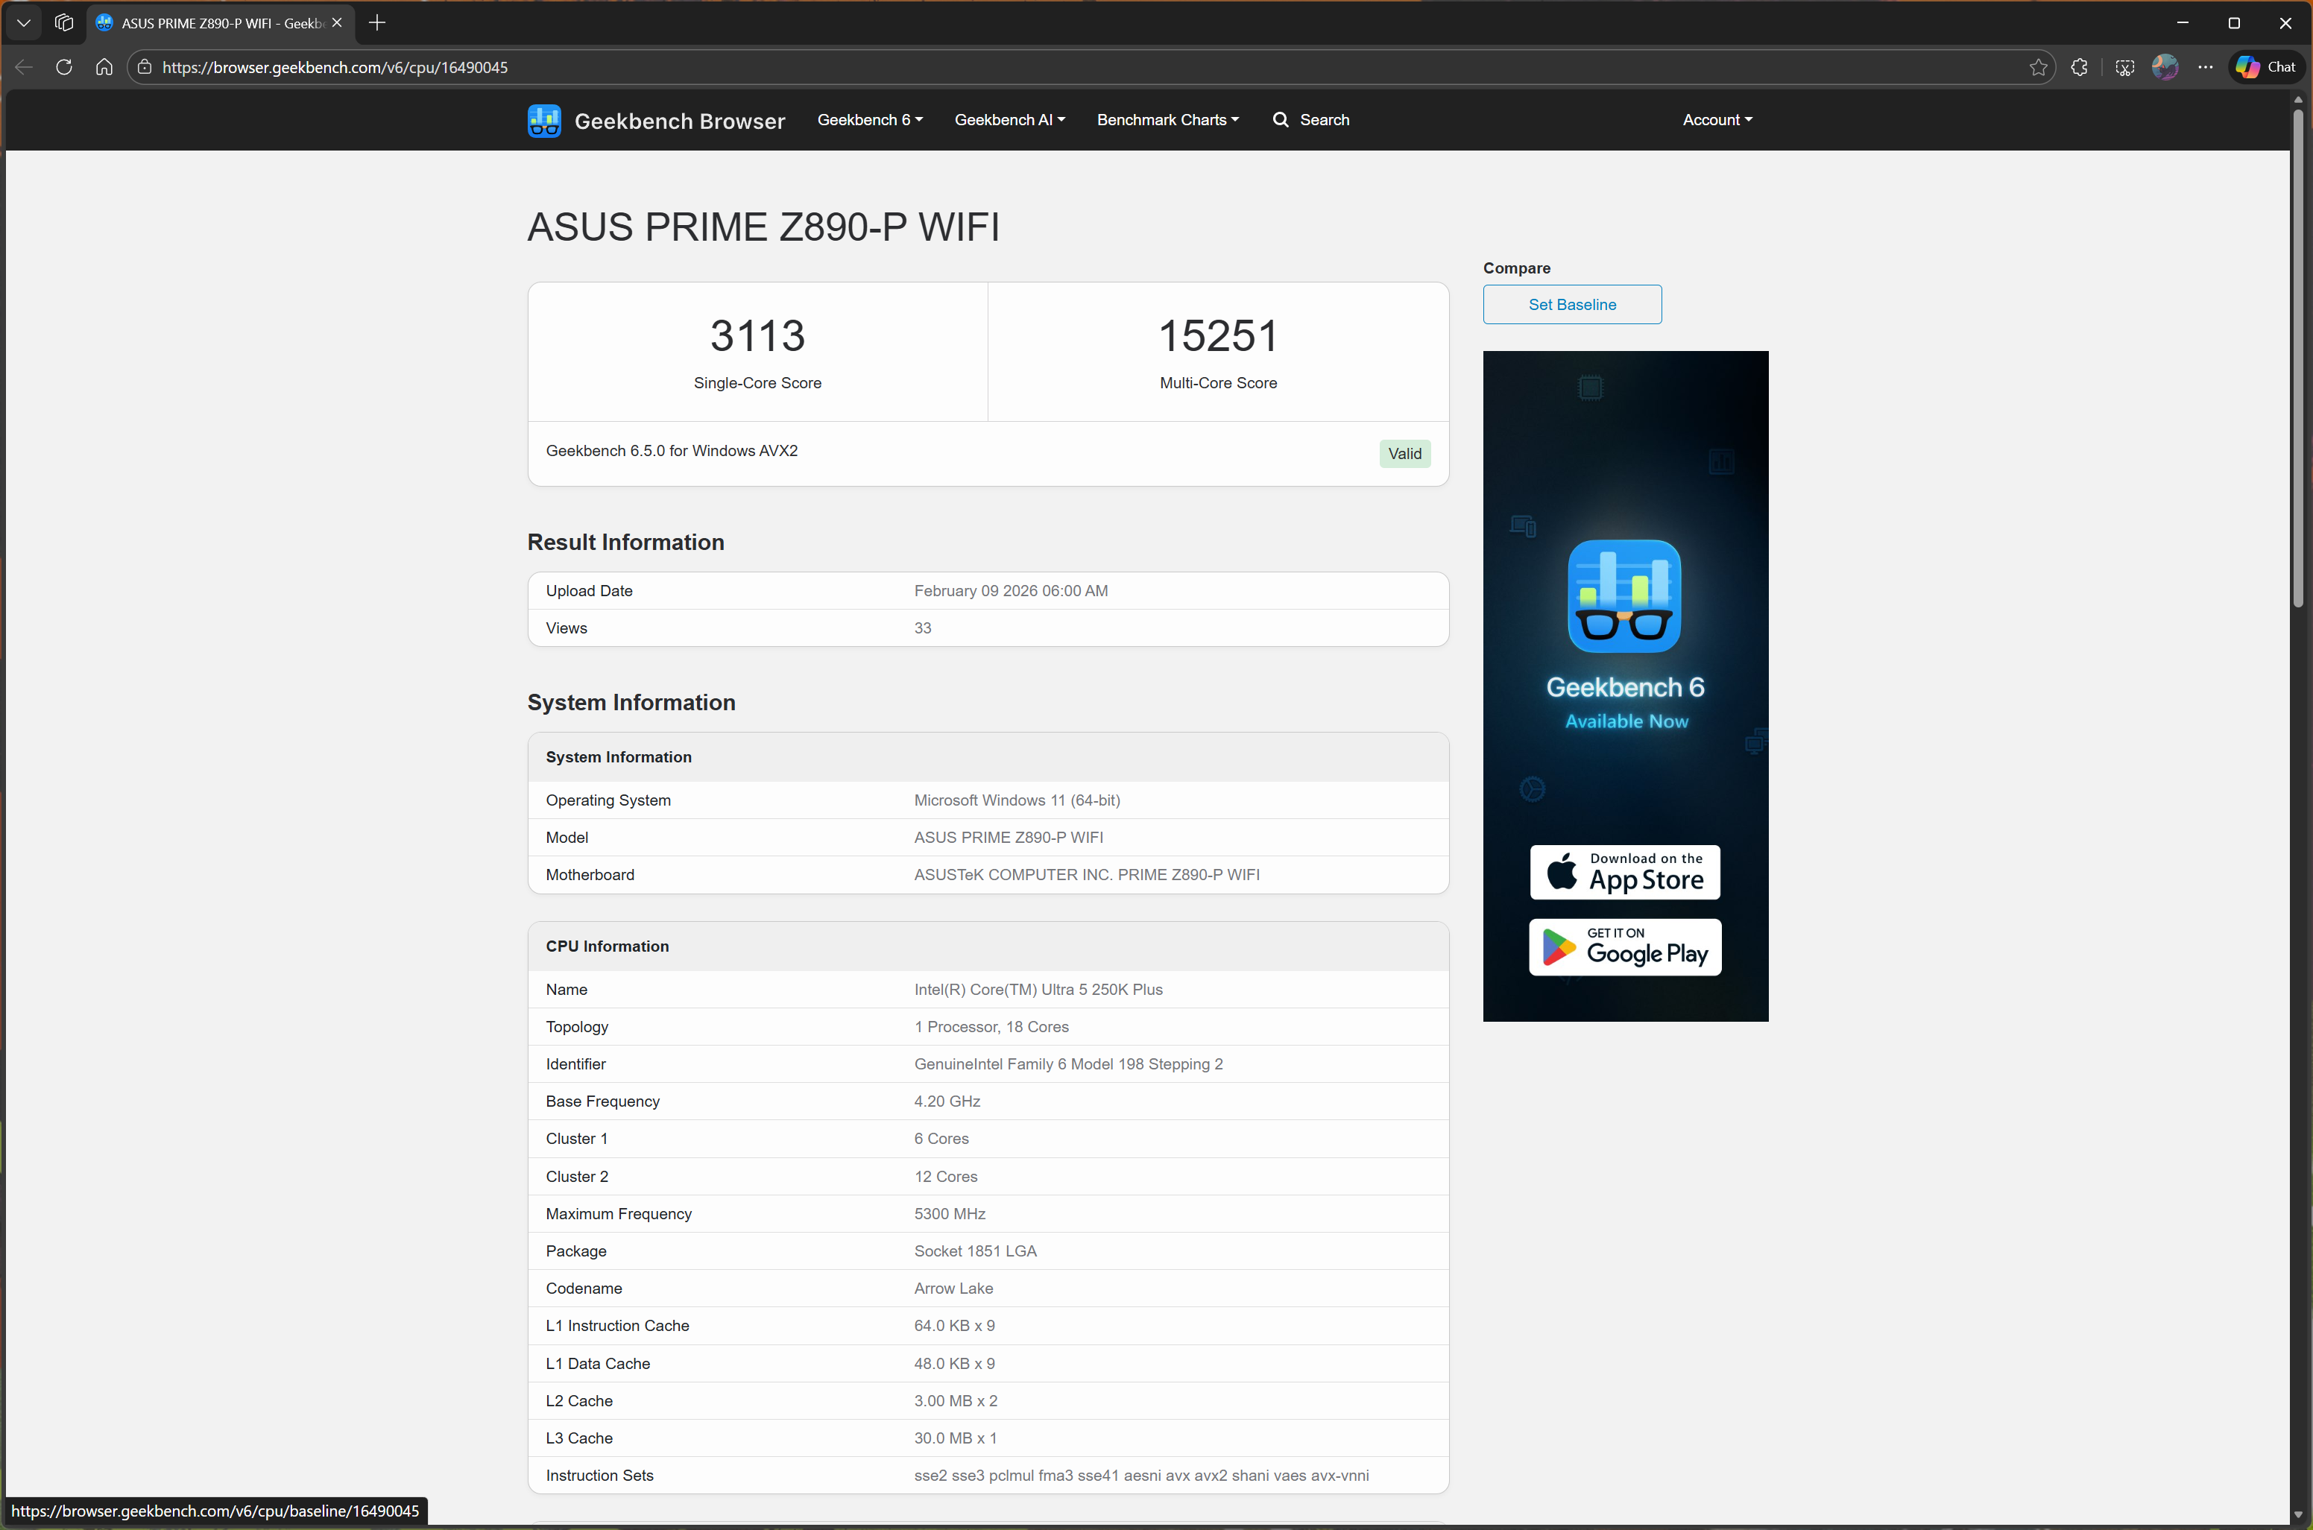Open the Account dropdown menu
This screenshot has height=1530, width=2313.
pos(1716,119)
